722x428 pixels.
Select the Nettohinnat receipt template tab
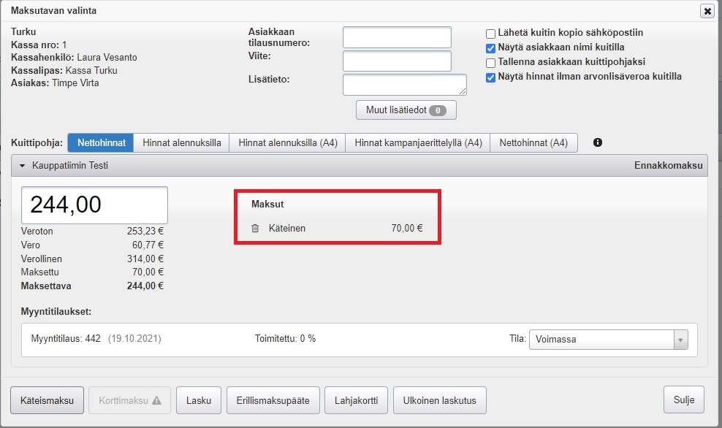101,143
